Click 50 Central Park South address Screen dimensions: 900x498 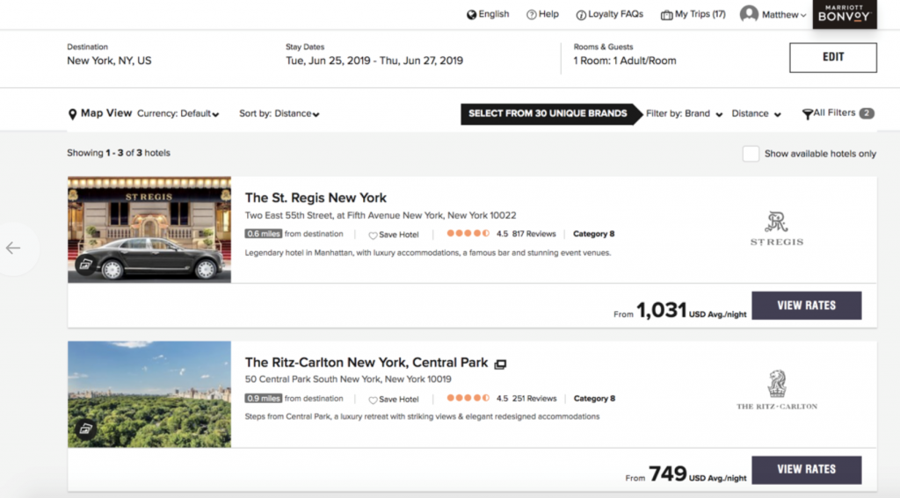[x=348, y=379]
